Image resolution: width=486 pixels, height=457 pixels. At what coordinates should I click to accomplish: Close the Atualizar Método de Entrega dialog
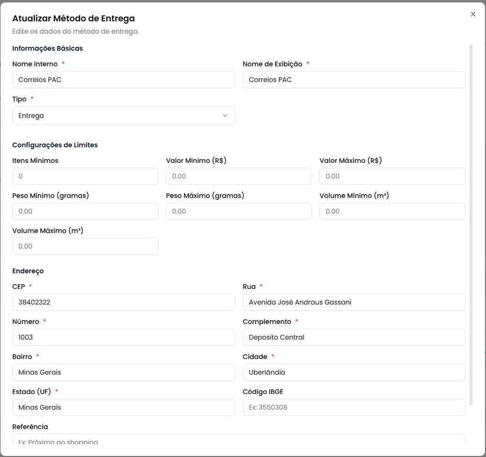click(x=473, y=14)
